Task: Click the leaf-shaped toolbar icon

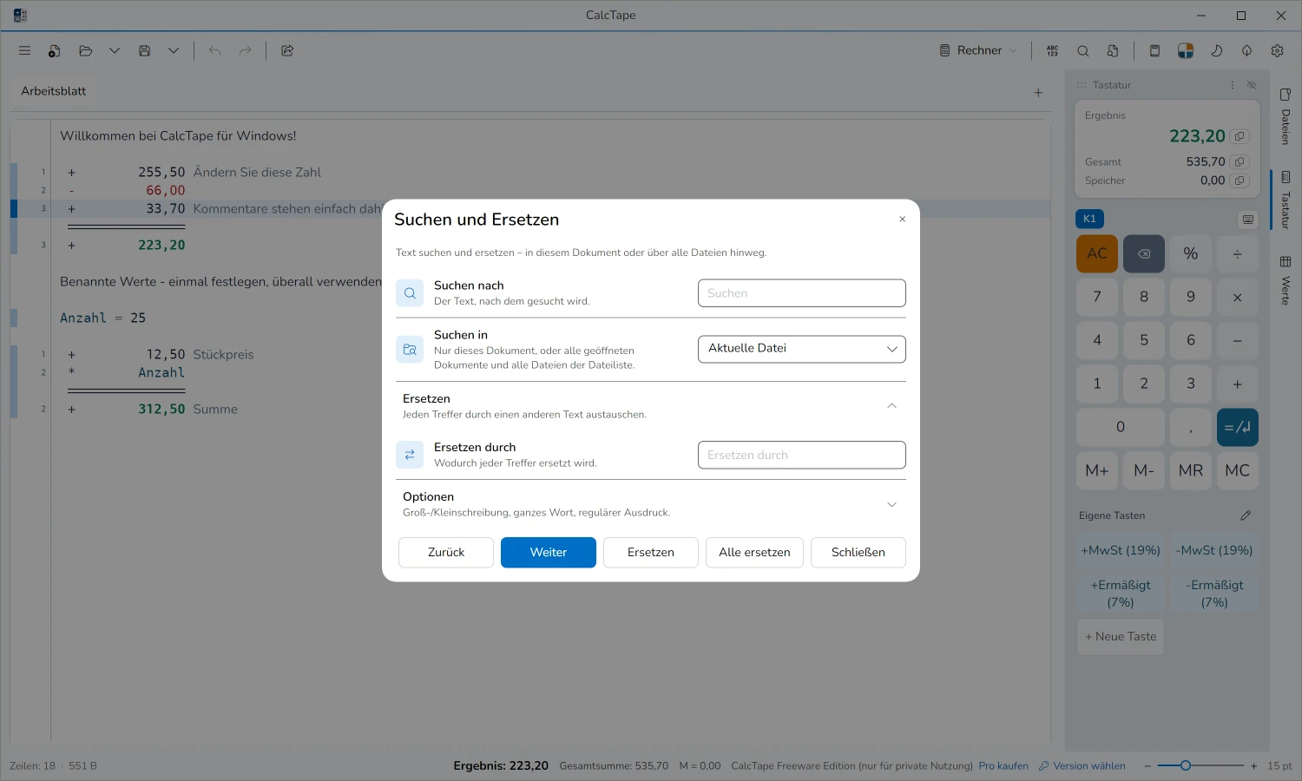Action: pos(1246,50)
